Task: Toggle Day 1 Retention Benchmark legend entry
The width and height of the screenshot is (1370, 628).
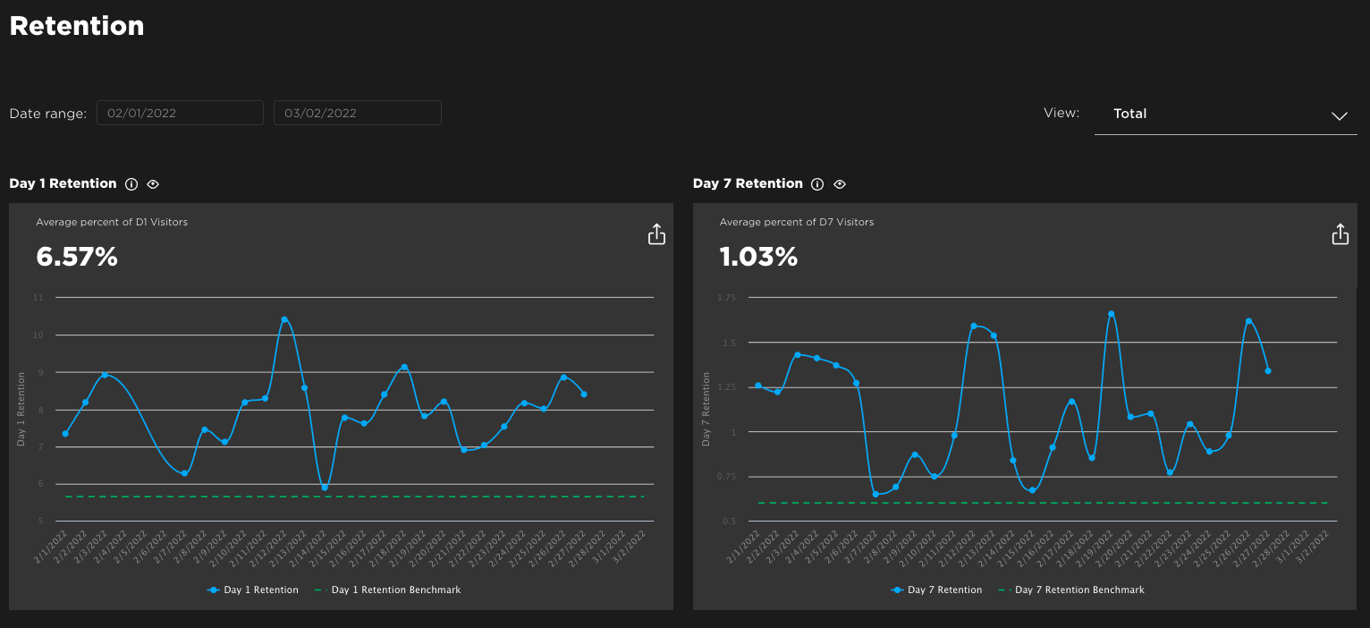Action: tap(387, 590)
